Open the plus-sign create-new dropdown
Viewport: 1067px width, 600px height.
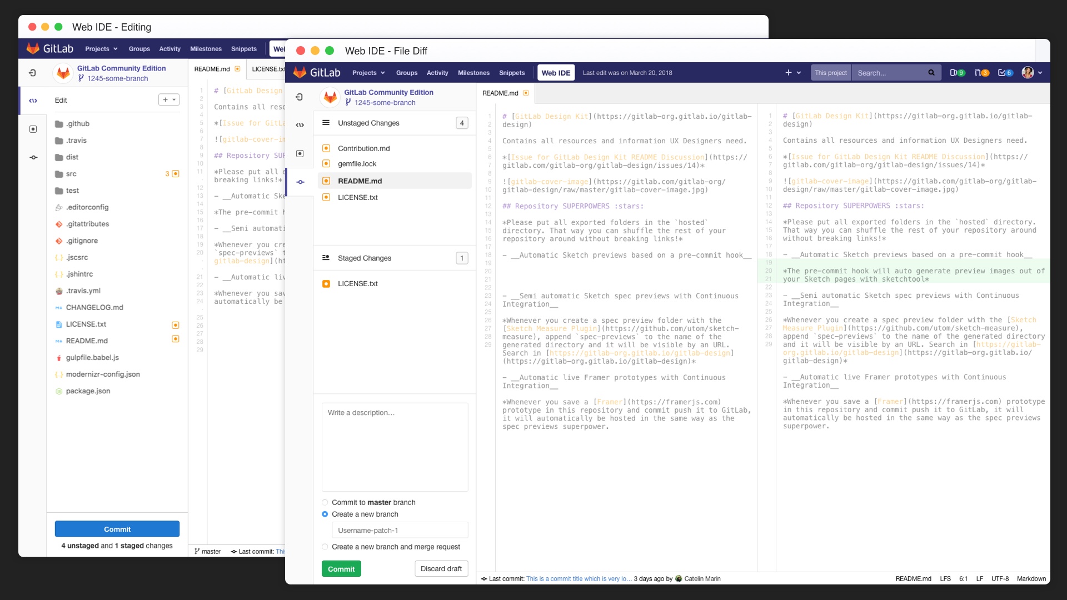pyautogui.click(x=789, y=72)
